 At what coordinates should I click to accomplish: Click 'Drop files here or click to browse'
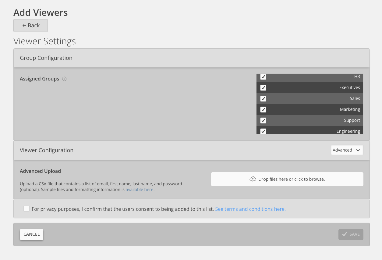click(x=291, y=179)
